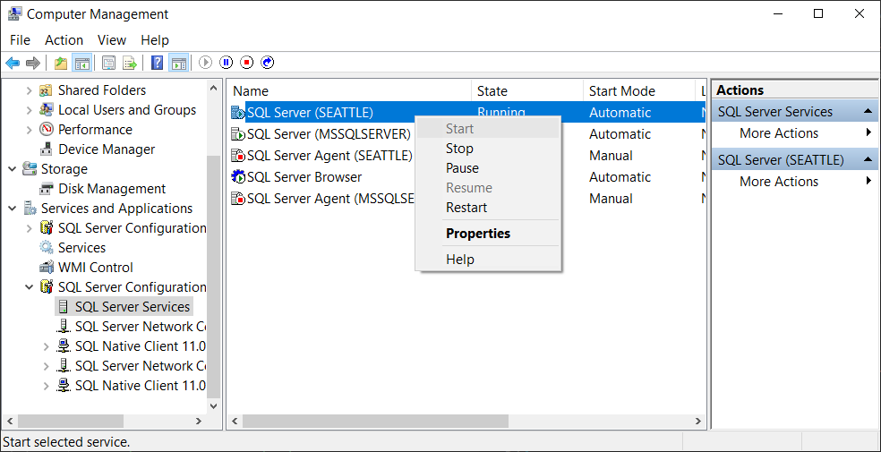Sort by the State column header
881x452 pixels.
[x=527, y=91]
